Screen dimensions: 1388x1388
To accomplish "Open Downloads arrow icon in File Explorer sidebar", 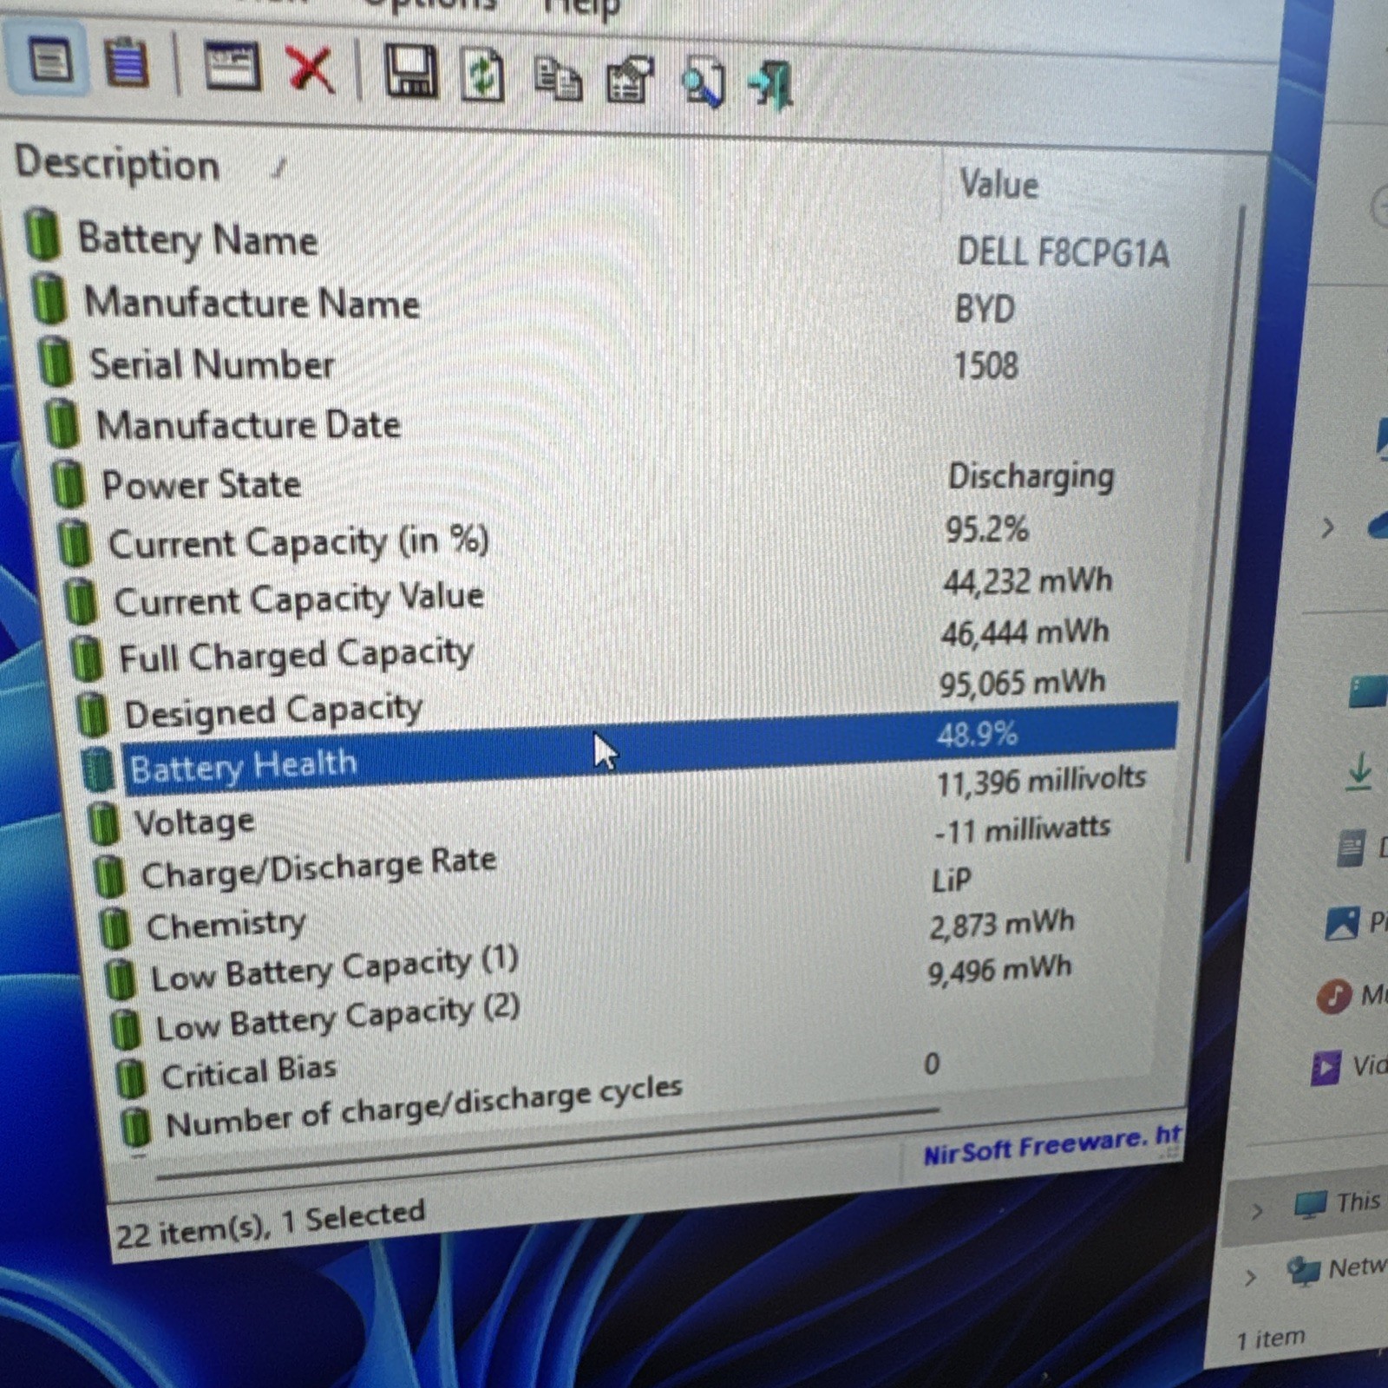I will (x=1359, y=772).
